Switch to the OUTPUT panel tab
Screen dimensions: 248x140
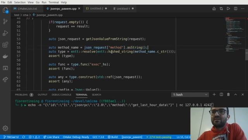click(x=42, y=95)
